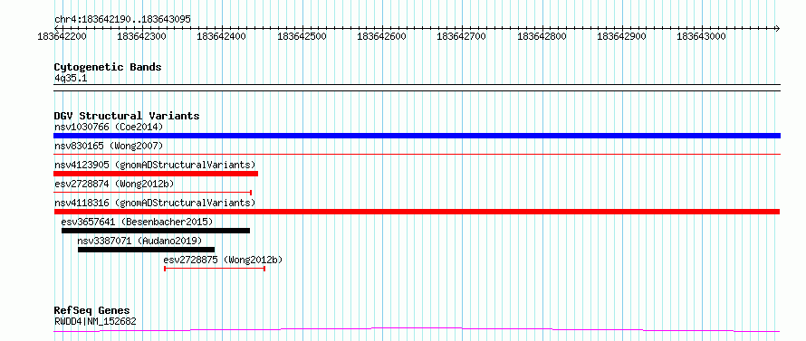Click the Cytogenetic Bands track title
The height and width of the screenshot is (341, 806).
pyautogui.click(x=108, y=67)
